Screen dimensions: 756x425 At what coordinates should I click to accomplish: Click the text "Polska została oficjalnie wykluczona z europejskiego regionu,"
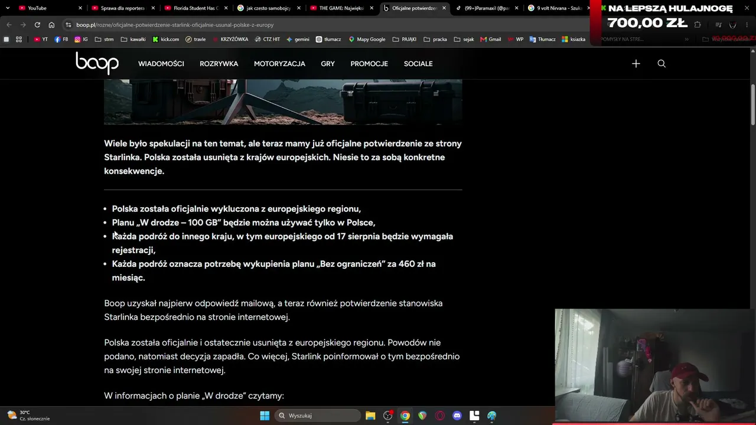(x=236, y=209)
